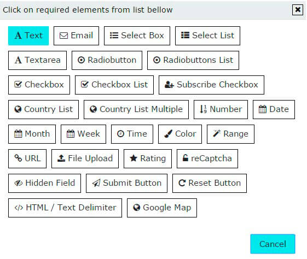
Task: Click the circular arrow icon on Reset Button
Action: click(x=182, y=183)
